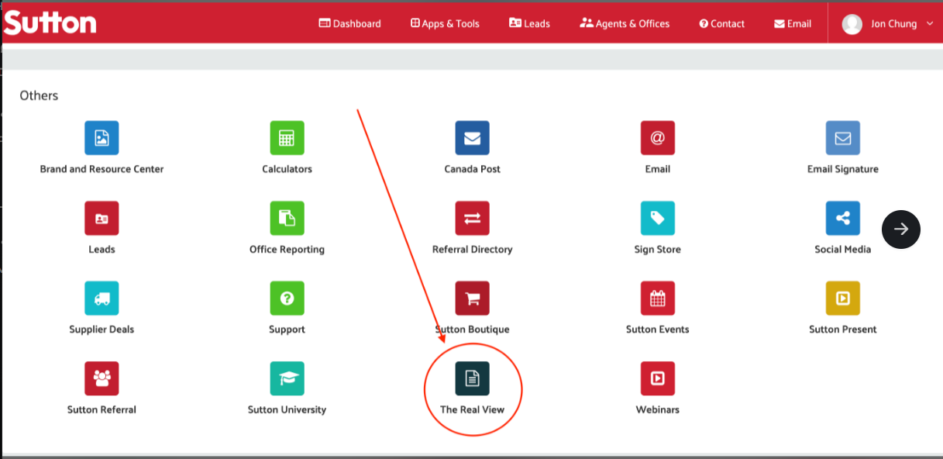Open Agents & Offices in navigation
Screen dimensions: 943x459
(x=625, y=24)
